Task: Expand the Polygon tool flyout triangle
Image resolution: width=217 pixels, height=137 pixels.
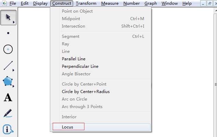Action: [13, 86]
